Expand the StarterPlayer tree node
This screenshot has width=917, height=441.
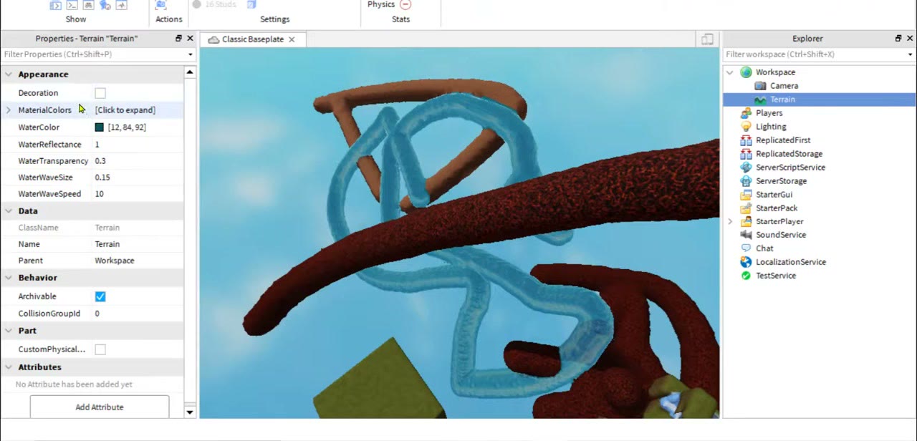[730, 222]
